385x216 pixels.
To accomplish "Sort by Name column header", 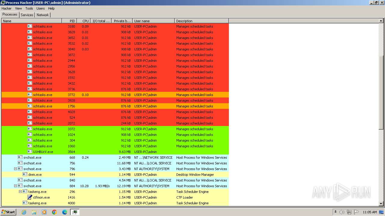I will [x=32, y=21].
